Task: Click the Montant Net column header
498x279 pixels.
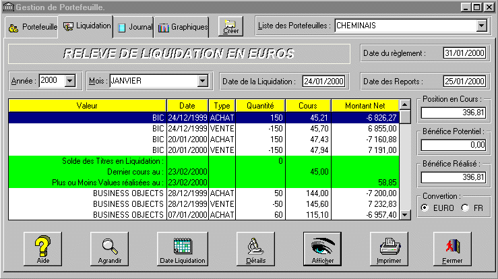Action: coord(365,106)
